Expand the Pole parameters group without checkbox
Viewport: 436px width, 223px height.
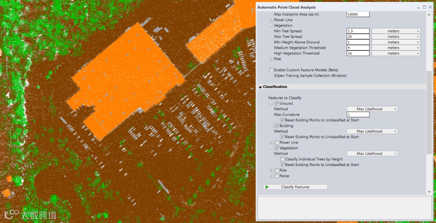(271, 59)
